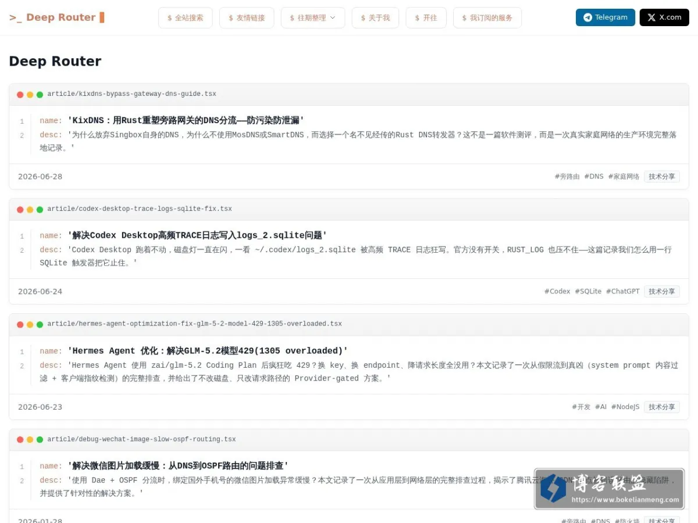This screenshot has height=523, width=698.
Task: Click the date 2026-06-28
Action: click(x=40, y=177)
